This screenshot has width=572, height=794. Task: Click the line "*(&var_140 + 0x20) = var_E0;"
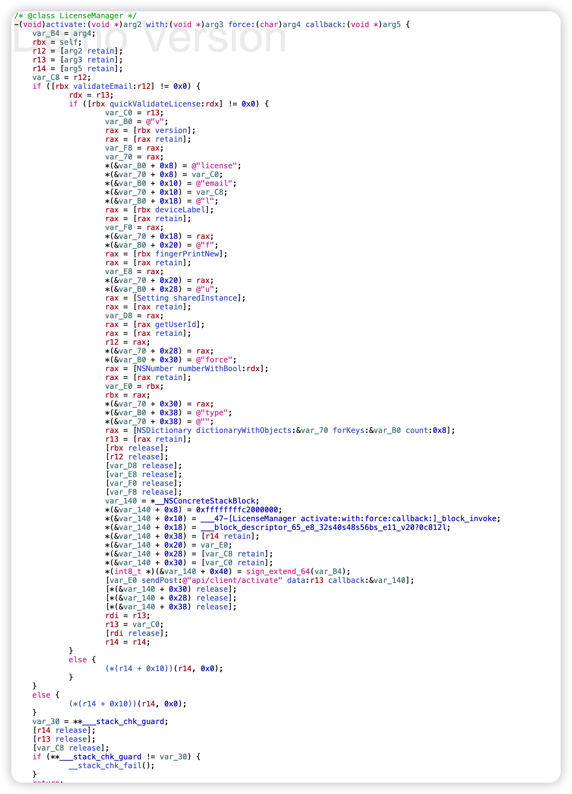(169, 545)
